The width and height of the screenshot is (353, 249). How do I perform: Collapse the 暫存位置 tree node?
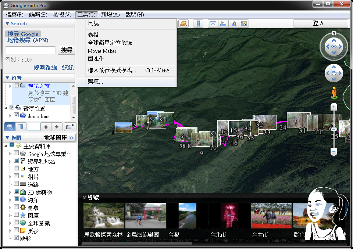tap(6, 108)
